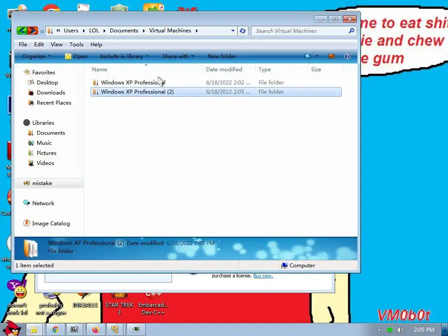Click LOL in the address breadcrumb
This screenshot has width=448, height=336.
(x=94, y=31)
